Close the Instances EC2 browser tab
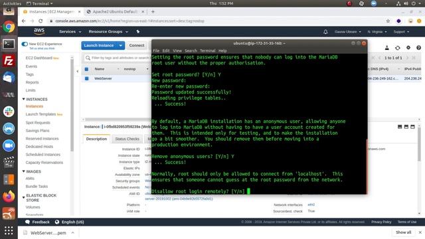425x239 pixels. (x=80, y=12)
